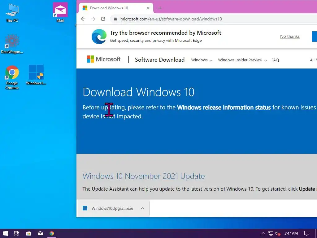Open Windows release information status link
The height and width of the screenshot is (238, 317).
point(224,108)
